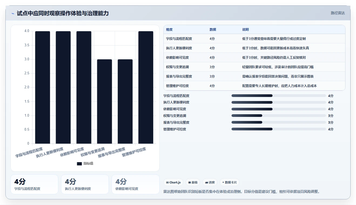Screen dimensions: 356x205
Task: Click the 报表与导出完整度 progress bar
Action: 279,122
